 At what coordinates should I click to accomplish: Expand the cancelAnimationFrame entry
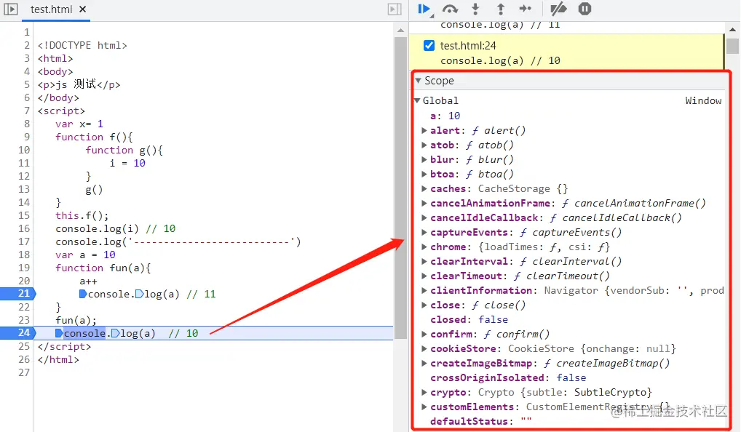click(424, 203)
